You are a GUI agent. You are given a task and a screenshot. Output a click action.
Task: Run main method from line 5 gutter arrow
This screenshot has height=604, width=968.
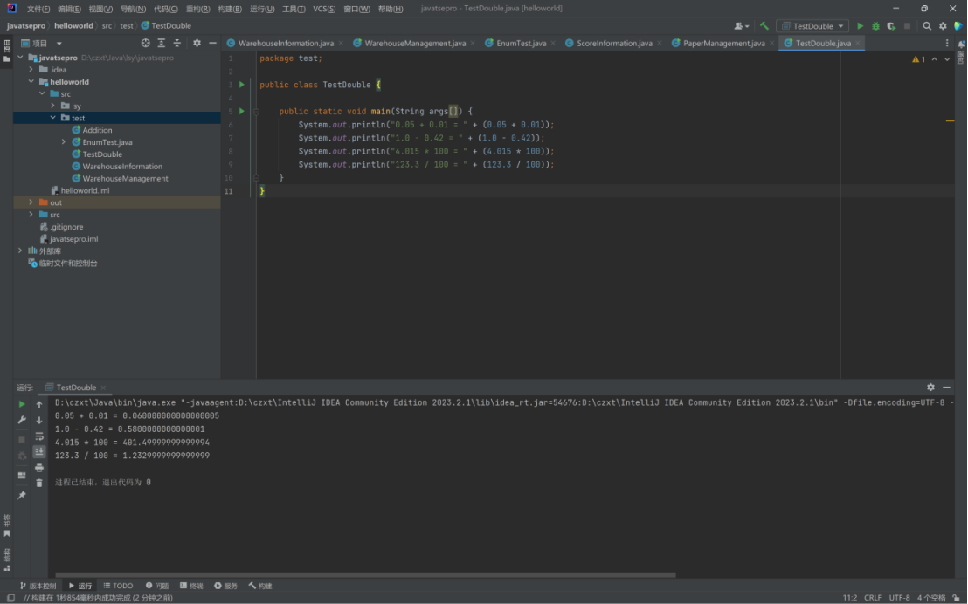[x=242, y=112]
